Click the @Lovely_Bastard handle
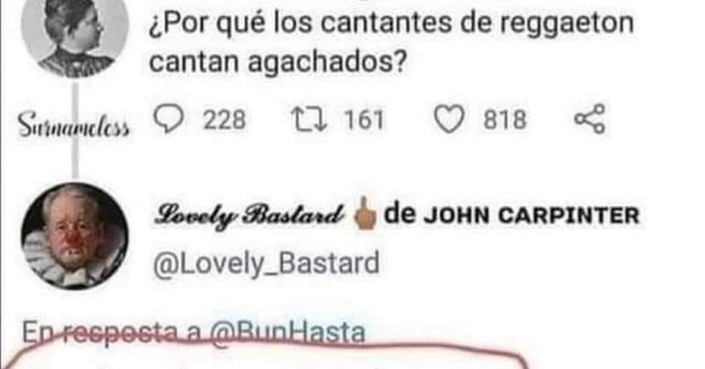The height and width of the screenshot is (369, 705). pos(266,263)
